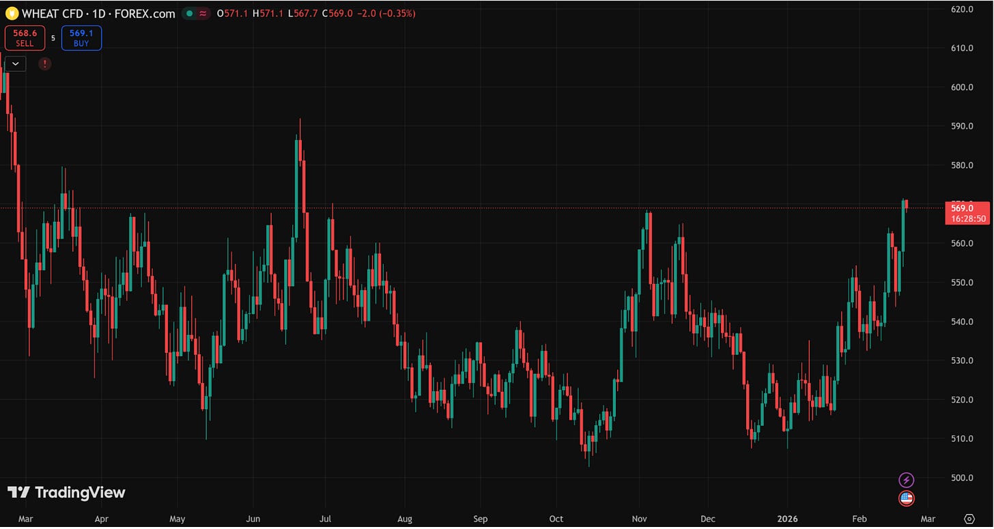
Task: Click the 530.0 price axis label
Action: [961, 360]
